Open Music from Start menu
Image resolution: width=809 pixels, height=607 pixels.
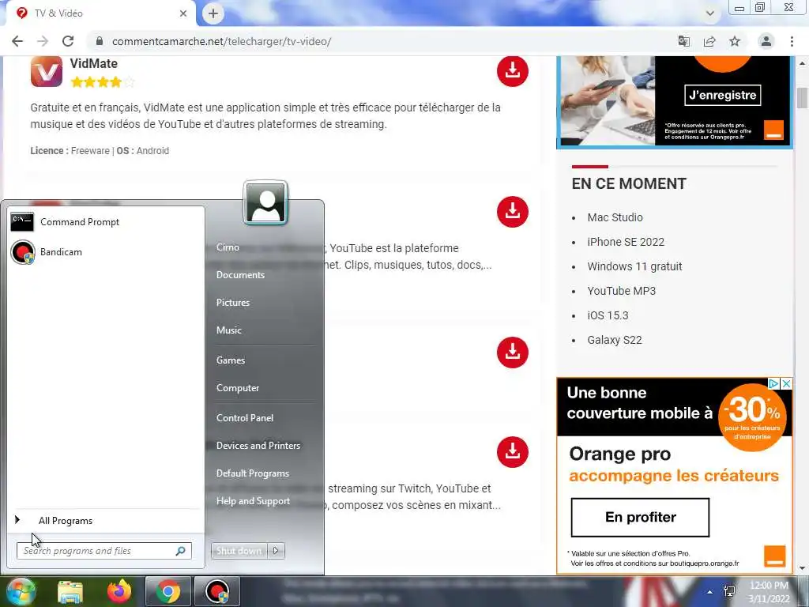click(228, 330)
